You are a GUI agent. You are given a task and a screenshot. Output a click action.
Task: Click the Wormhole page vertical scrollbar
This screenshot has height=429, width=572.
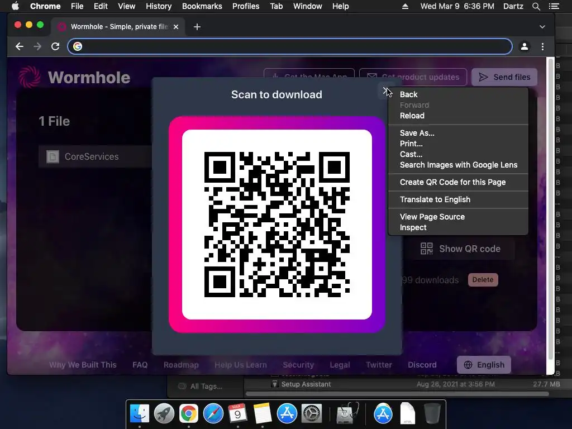coord(550,209)
